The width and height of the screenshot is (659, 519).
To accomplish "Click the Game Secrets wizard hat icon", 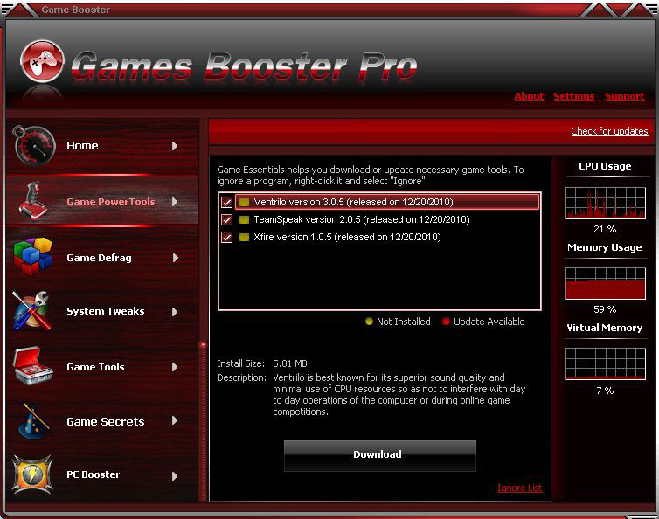I will pos(33,421).
